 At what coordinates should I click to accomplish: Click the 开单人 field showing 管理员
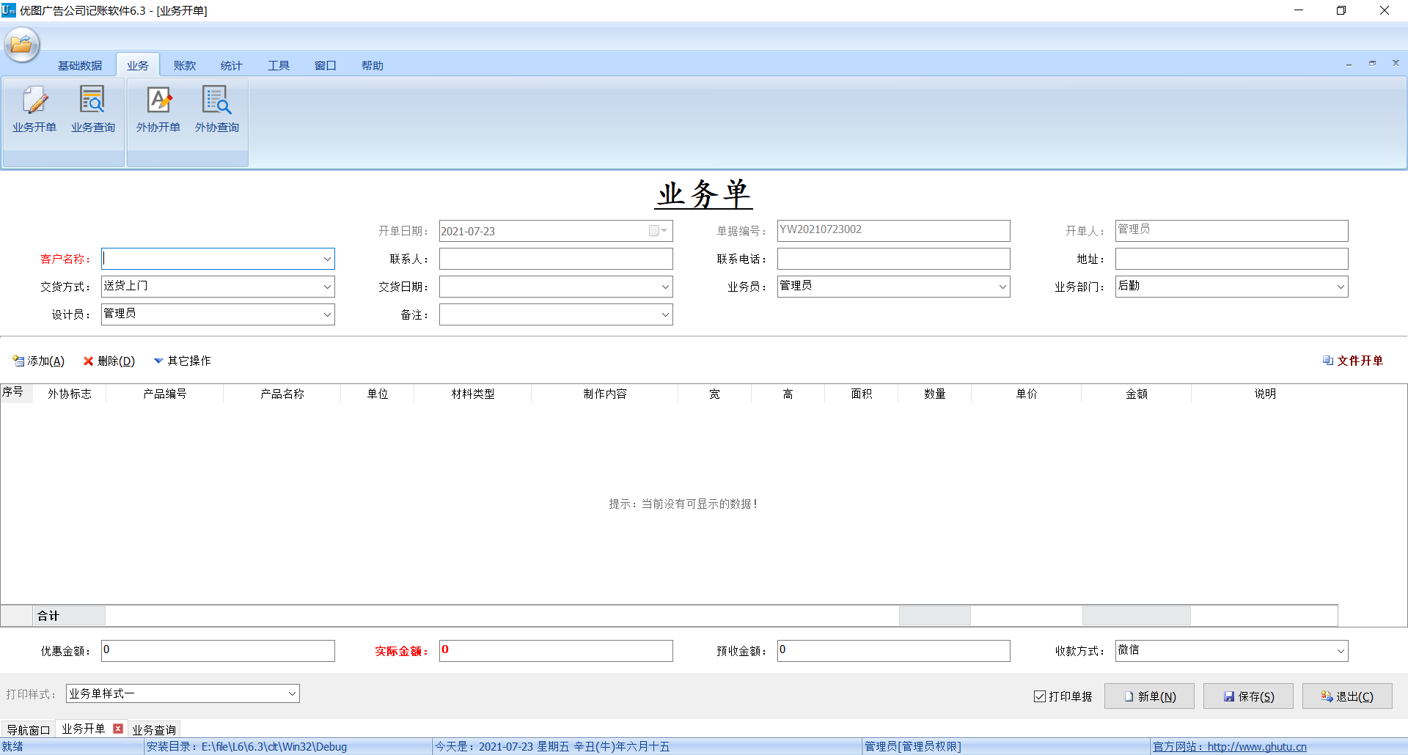[x=1231, y=231]
